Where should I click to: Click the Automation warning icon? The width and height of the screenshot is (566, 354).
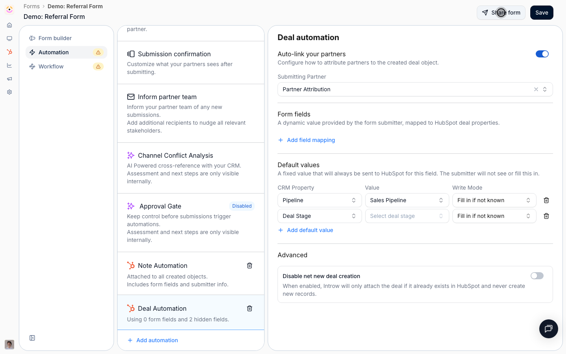pos(98,52)
